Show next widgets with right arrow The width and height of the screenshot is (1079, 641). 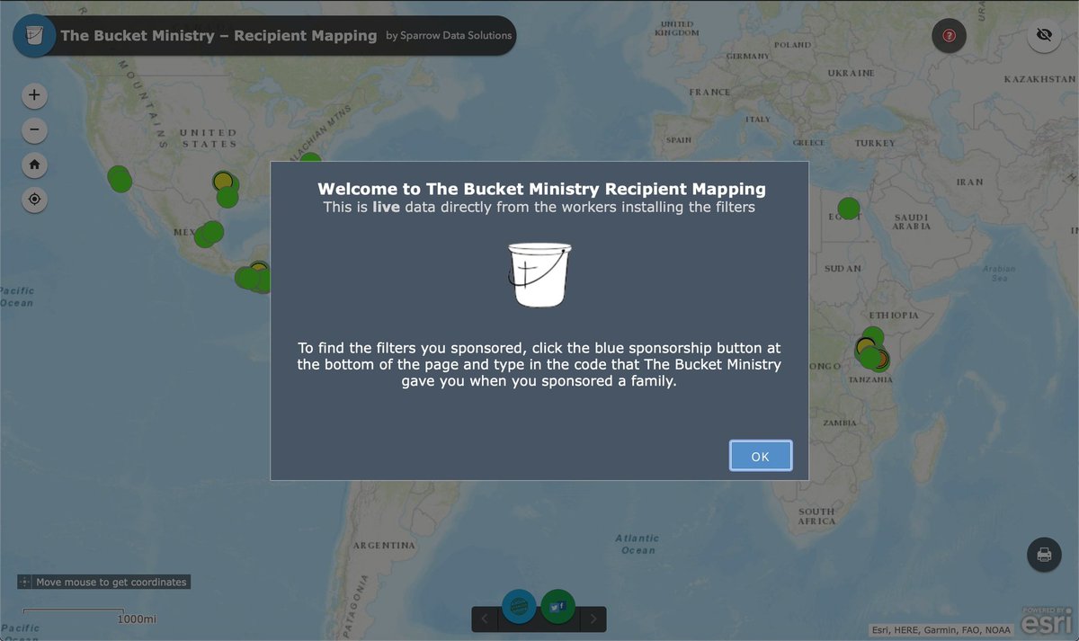(x=593, y=619)
